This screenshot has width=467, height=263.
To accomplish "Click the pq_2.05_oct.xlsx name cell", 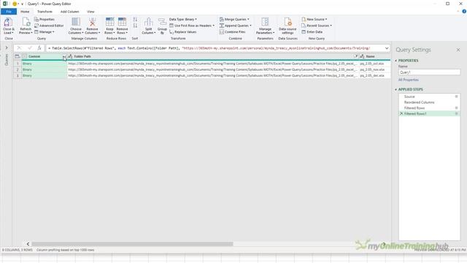I will click(x=374, y=64).
